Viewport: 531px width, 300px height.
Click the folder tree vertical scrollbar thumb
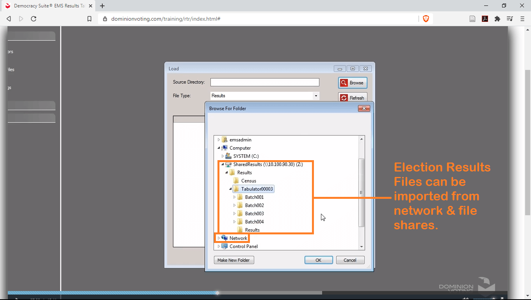pos(362,193)
